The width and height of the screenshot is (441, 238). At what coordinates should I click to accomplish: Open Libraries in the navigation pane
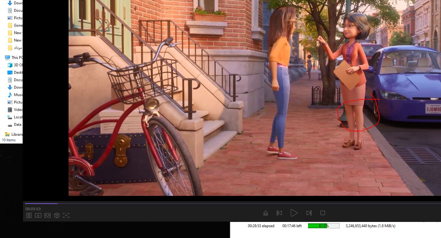[x=17, y=134]
